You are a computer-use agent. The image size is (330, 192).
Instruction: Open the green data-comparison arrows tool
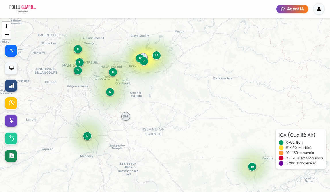point(11,138)
